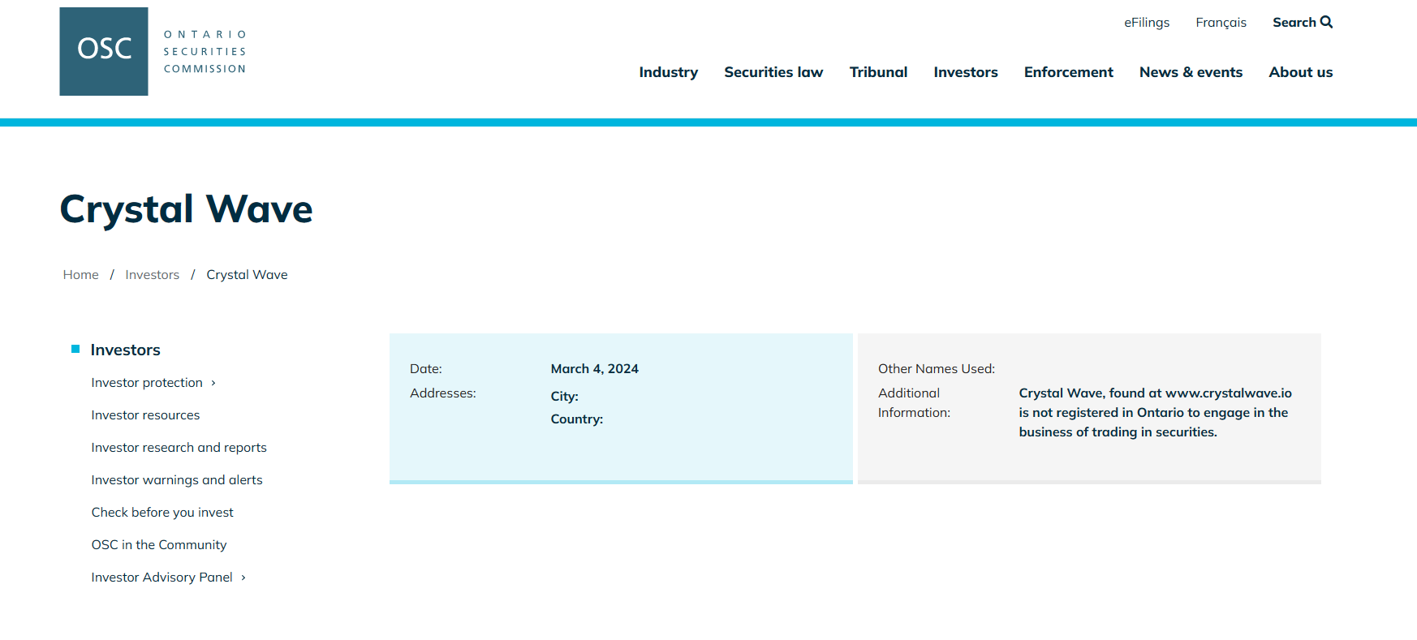Screen dimensions: 1417x640
Task: Click the Crystal Wave page heading
Action: point(186,209)
